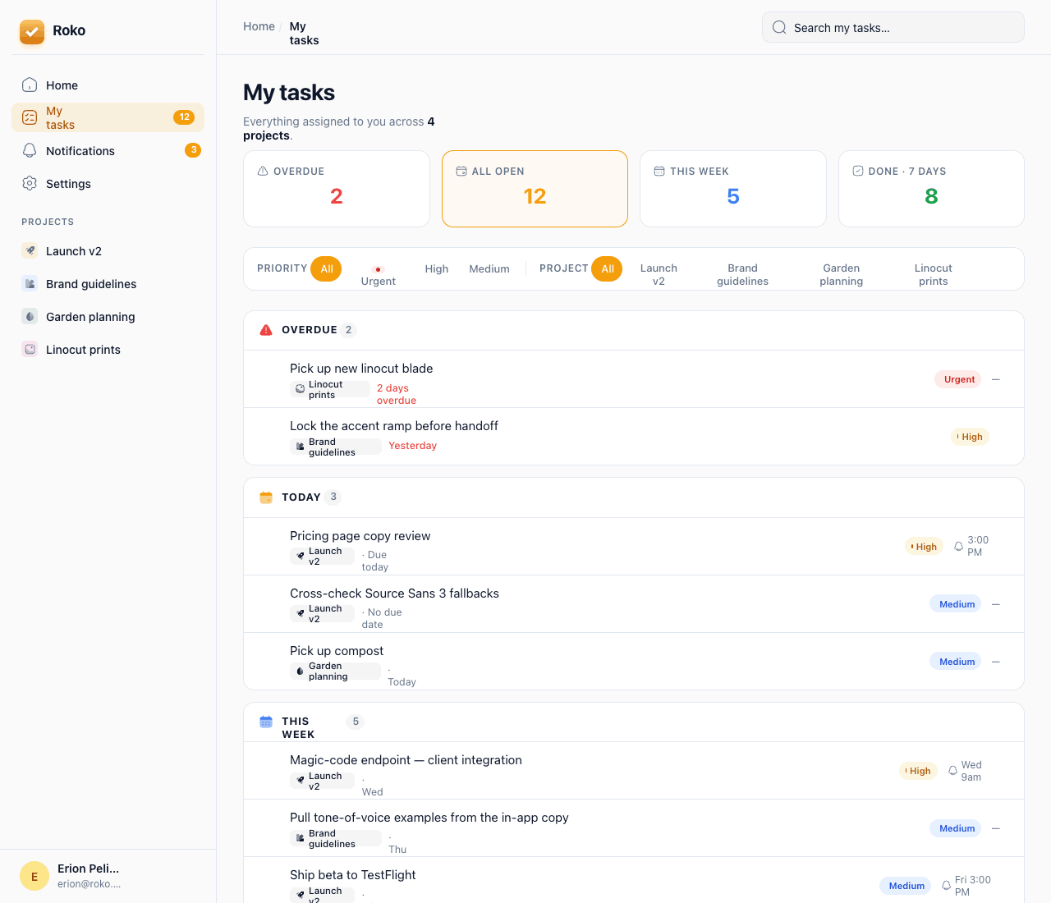The height and width of the screenshot is (903, 1051).
Task: Click the 3 badge on Notifications
Action: [193, 150]
